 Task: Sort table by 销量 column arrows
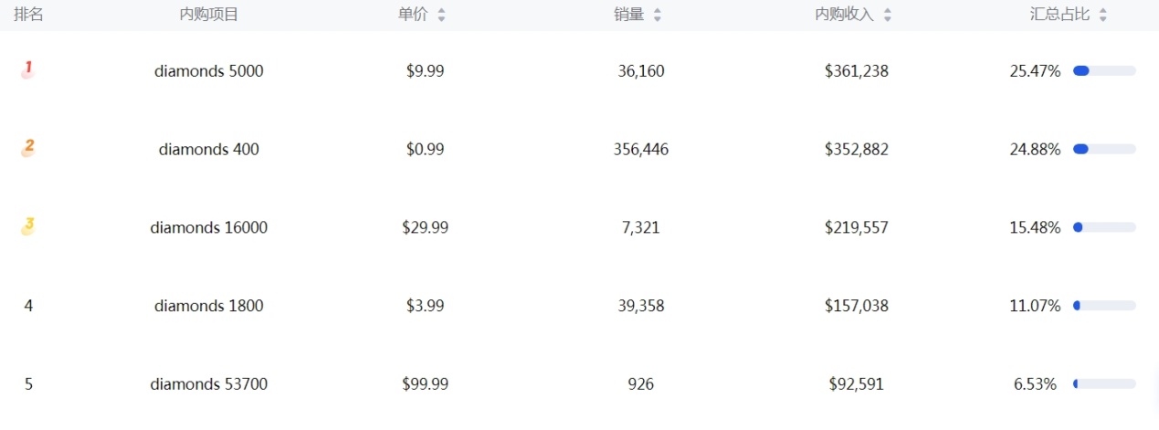[x=658, y=15]
